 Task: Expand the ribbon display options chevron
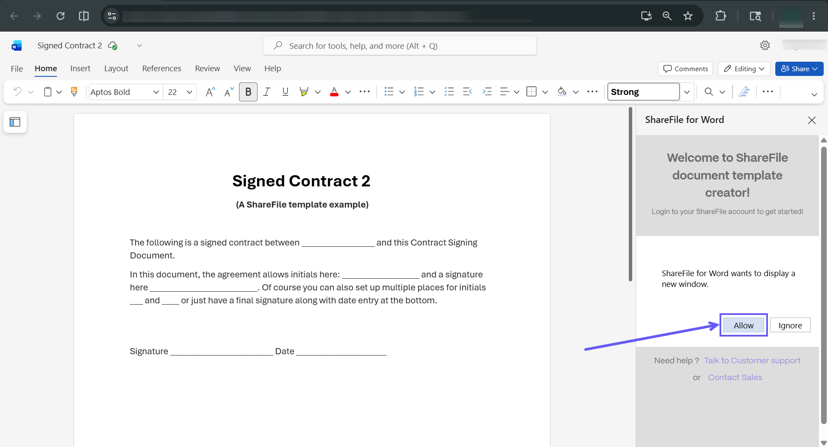coord(814,94)
